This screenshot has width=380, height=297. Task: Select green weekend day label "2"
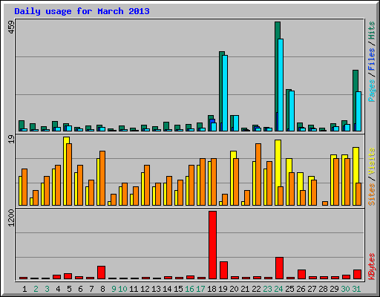click(x=36, y=289)
